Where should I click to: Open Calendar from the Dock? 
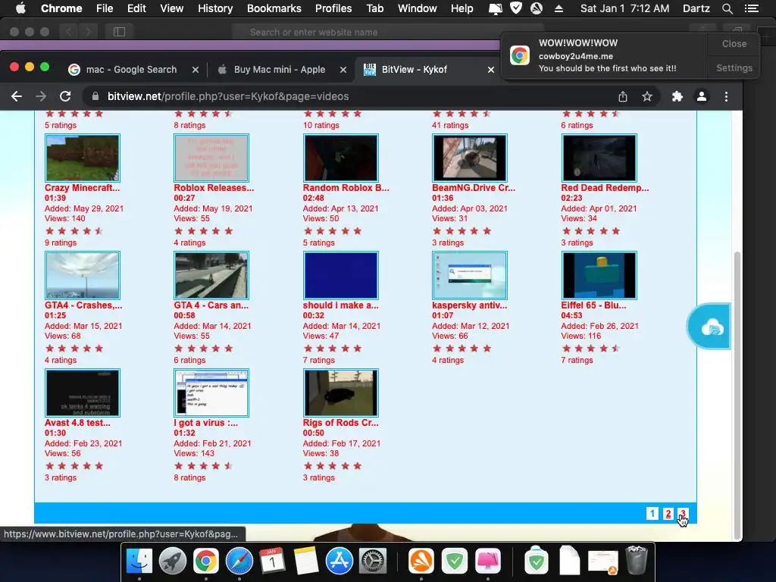pos(272,562)
